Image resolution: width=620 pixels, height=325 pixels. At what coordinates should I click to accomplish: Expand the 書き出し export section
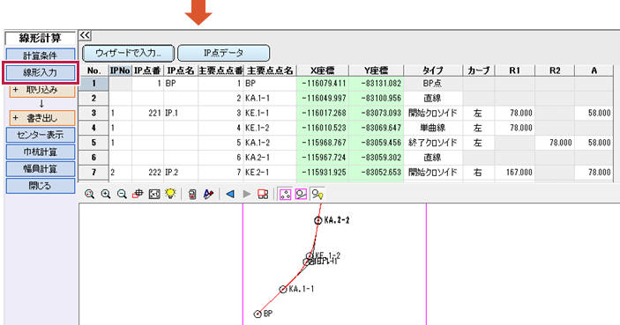[42, 118]
